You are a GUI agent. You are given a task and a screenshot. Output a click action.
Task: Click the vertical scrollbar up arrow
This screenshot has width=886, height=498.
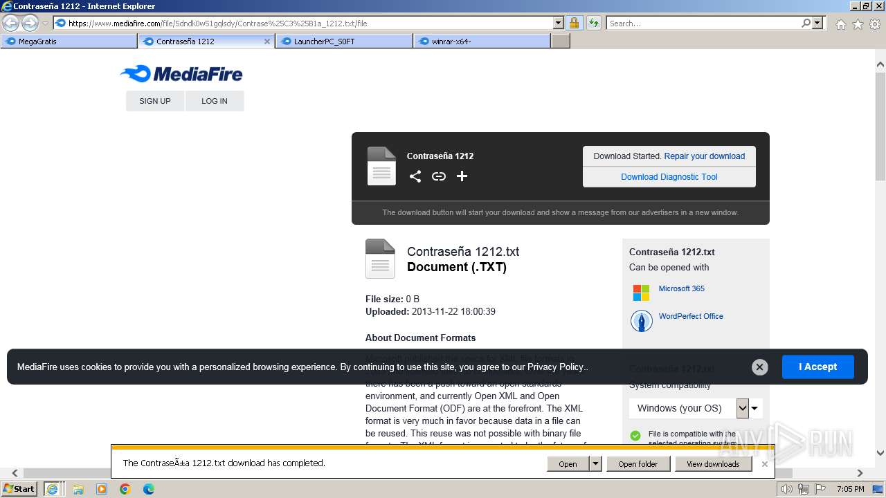coord(880,65)
